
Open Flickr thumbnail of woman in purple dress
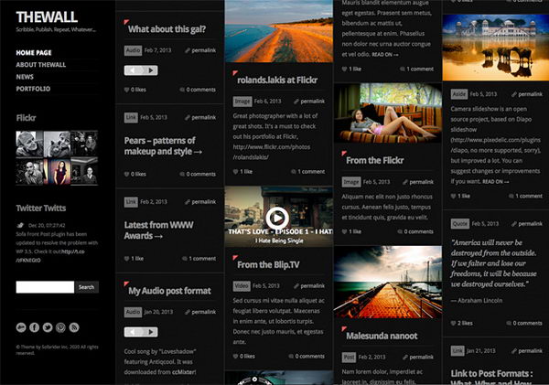coord(57,171)
